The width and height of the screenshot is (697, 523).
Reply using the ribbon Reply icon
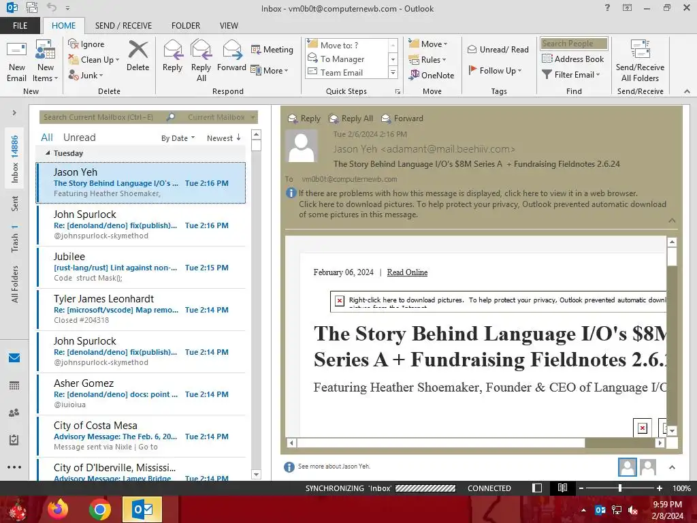pyautogui.click(x=172, y=56)
